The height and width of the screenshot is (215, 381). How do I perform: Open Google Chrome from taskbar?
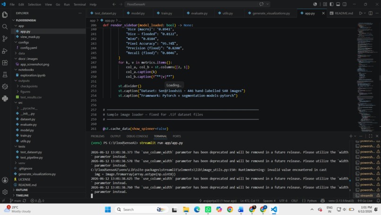click(230, 209)
